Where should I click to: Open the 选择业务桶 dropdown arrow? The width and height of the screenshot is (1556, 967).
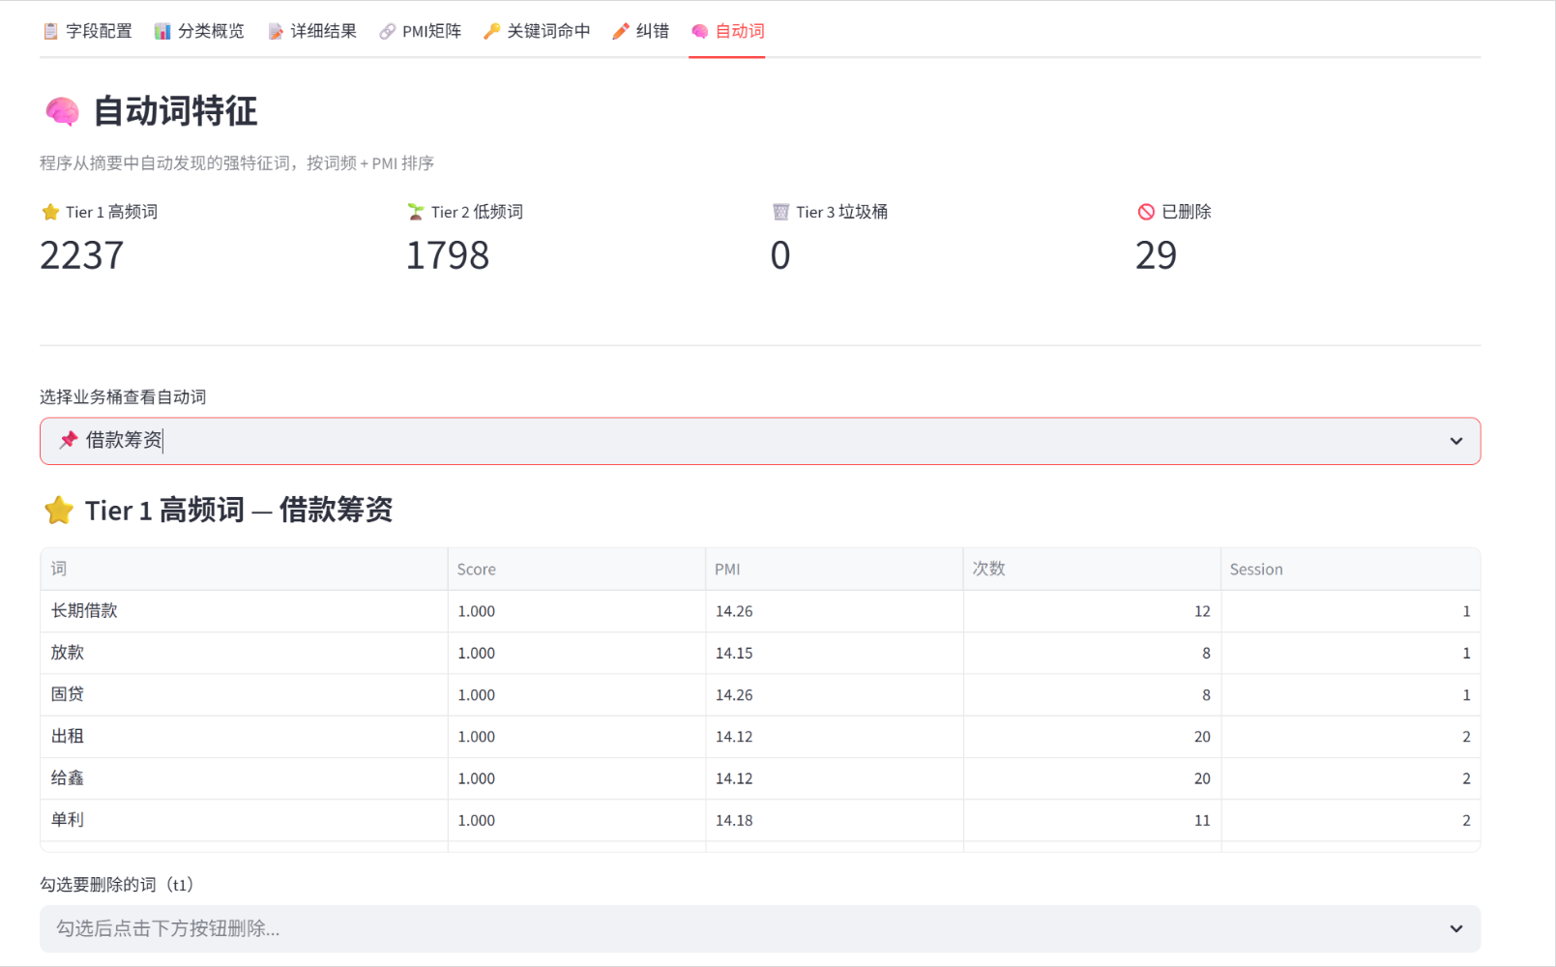(x=1456, y=441)
